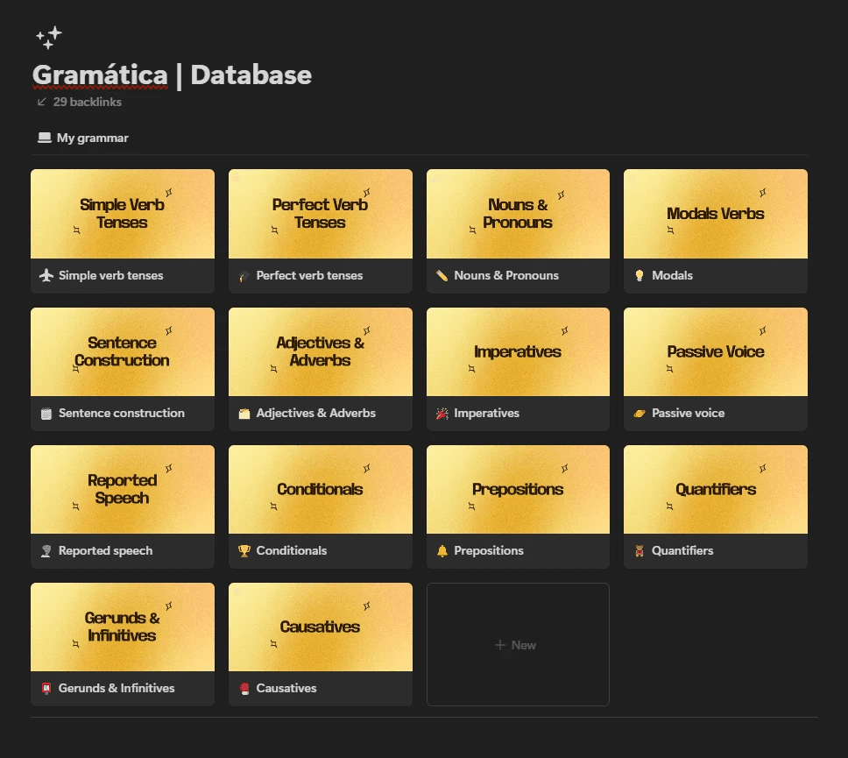Click the red icon beside Causatives
The width and height of the screenshot is (848, 758).
click(244, 688)
